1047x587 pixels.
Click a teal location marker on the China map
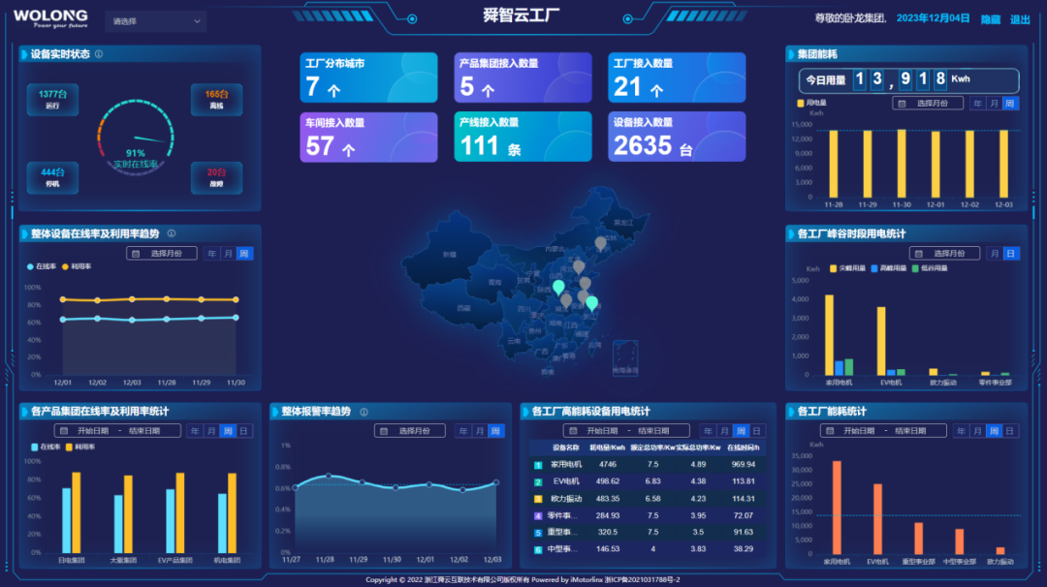click(x=559, y=288)
